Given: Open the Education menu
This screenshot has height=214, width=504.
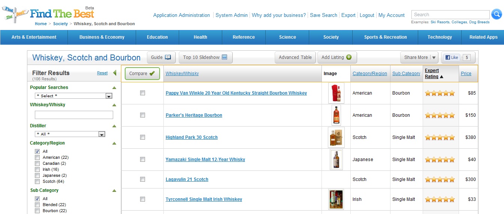Looking at the screenshot, I should 157,37.
